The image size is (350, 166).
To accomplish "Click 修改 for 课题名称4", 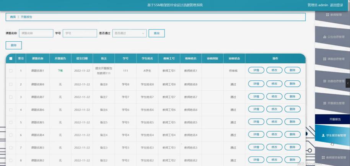I will 274,135.
